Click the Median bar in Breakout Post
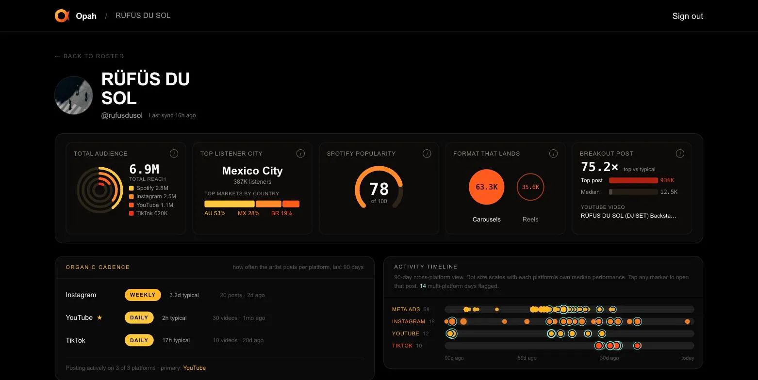 633,192
